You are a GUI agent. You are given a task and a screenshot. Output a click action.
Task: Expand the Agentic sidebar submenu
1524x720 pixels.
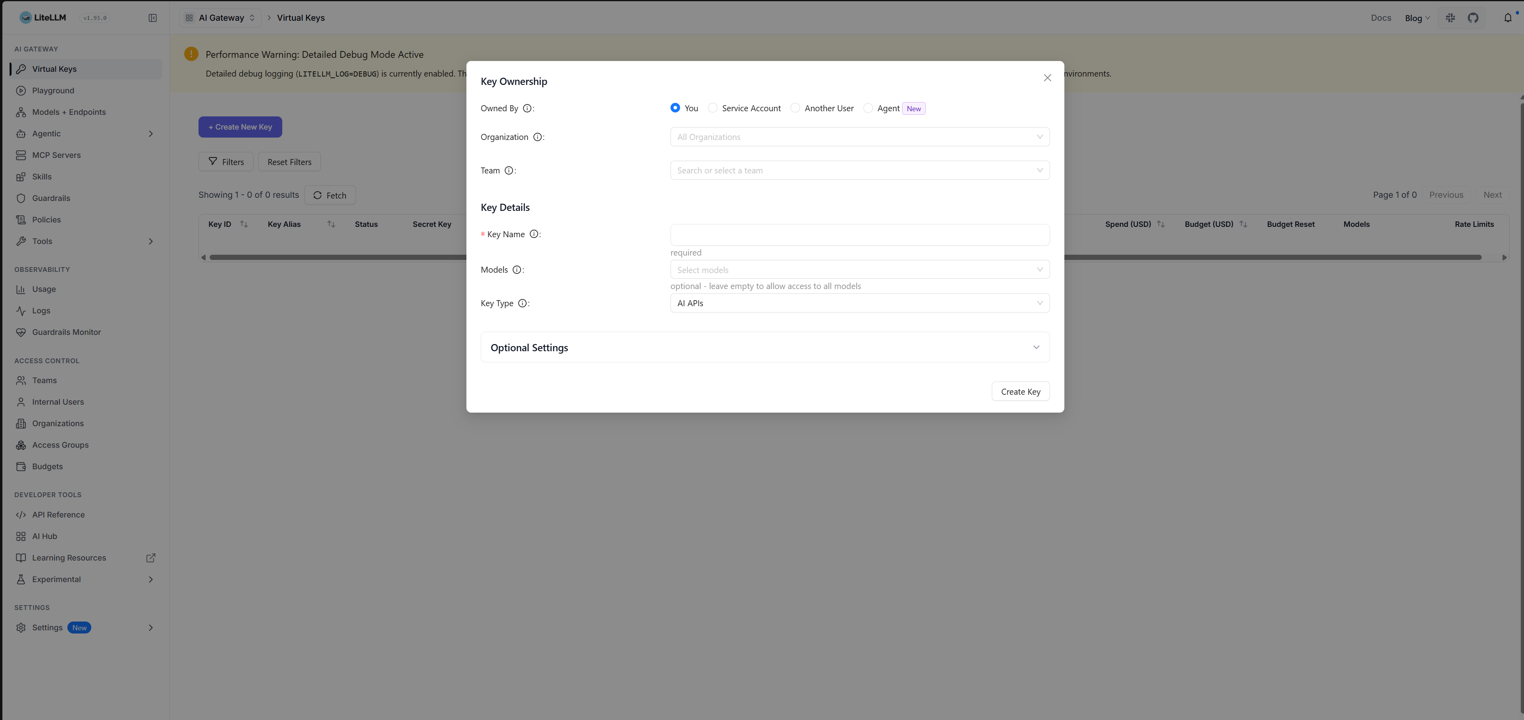[151, 134]
